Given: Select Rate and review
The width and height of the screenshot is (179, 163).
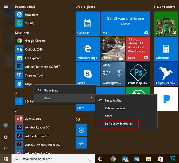Looking at the screenshot, I should point(126,108).
